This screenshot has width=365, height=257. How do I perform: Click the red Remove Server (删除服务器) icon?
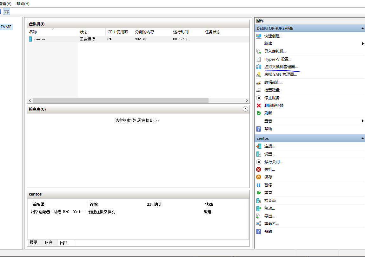pyautogui.click(x=259, y=106)
